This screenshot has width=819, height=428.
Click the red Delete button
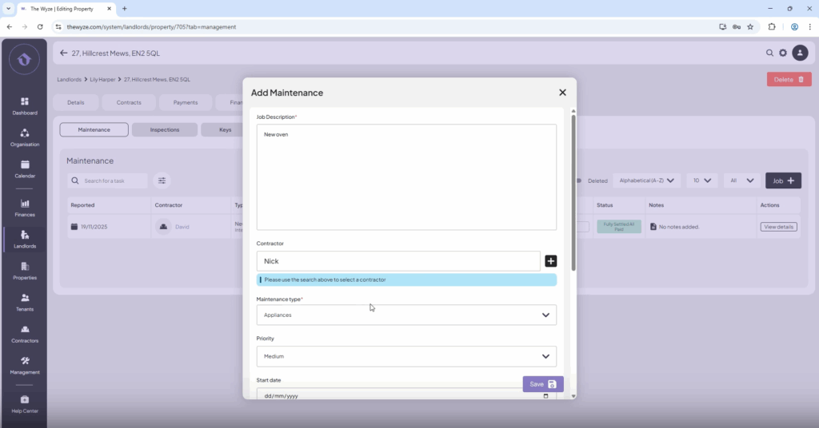(789, 79)
